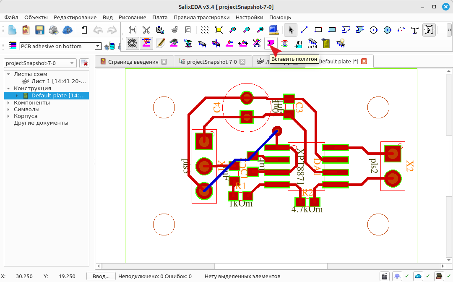Screen dimensions: 453x282
Task: Activate the insert polygon tool
Action: click(271, 44)
